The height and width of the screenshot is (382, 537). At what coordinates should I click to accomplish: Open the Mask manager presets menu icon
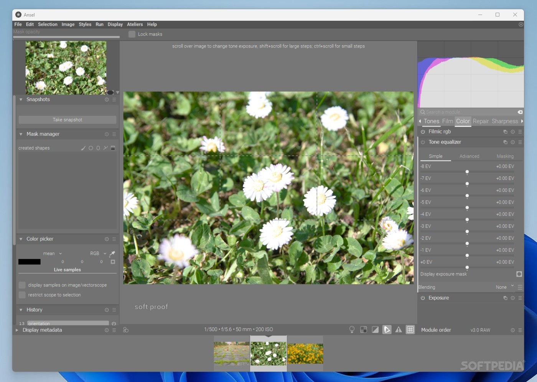(x=114, y=134)
